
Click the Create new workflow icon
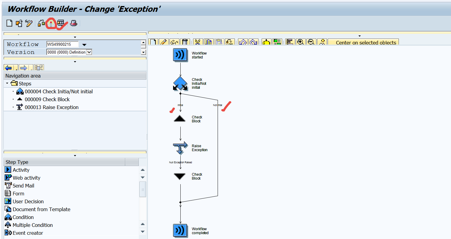[10, 23]
